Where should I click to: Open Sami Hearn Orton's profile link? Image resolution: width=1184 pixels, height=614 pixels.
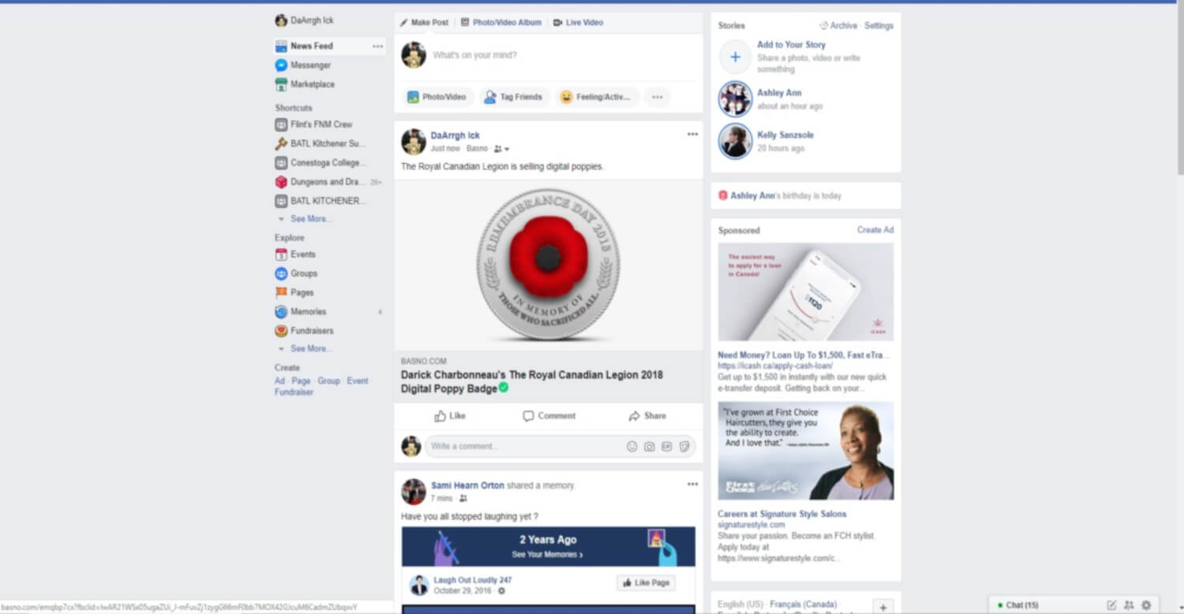[x=467, y=486]
